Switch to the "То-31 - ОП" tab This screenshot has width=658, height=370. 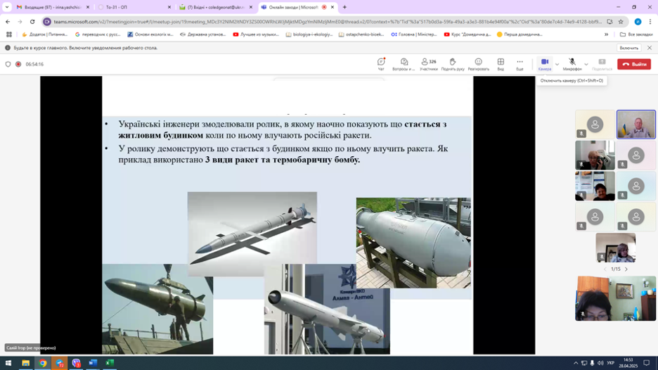click(134, 7)
